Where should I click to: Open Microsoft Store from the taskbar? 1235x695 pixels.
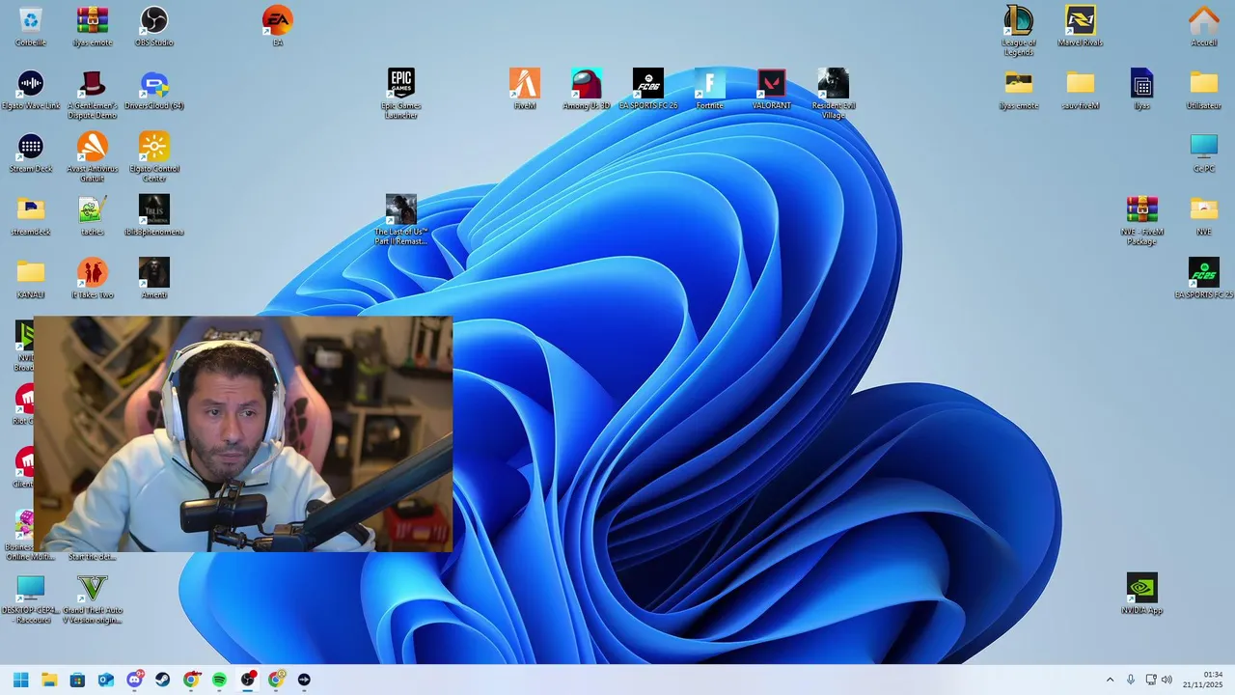point(77,680)
